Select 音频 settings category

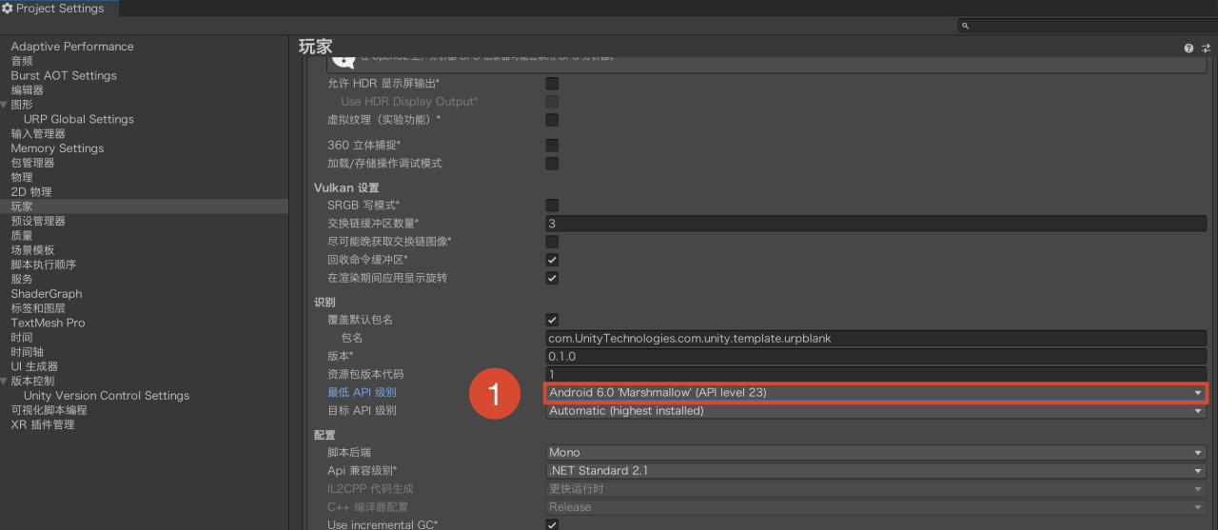click(x=22, y=61)
